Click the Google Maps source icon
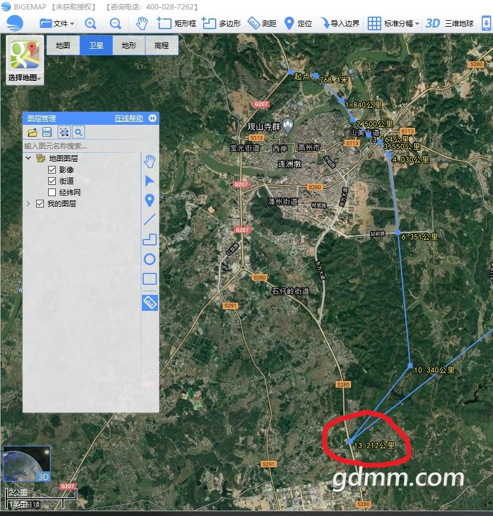This screenshot has height=516, width=493. pos(25,55)
